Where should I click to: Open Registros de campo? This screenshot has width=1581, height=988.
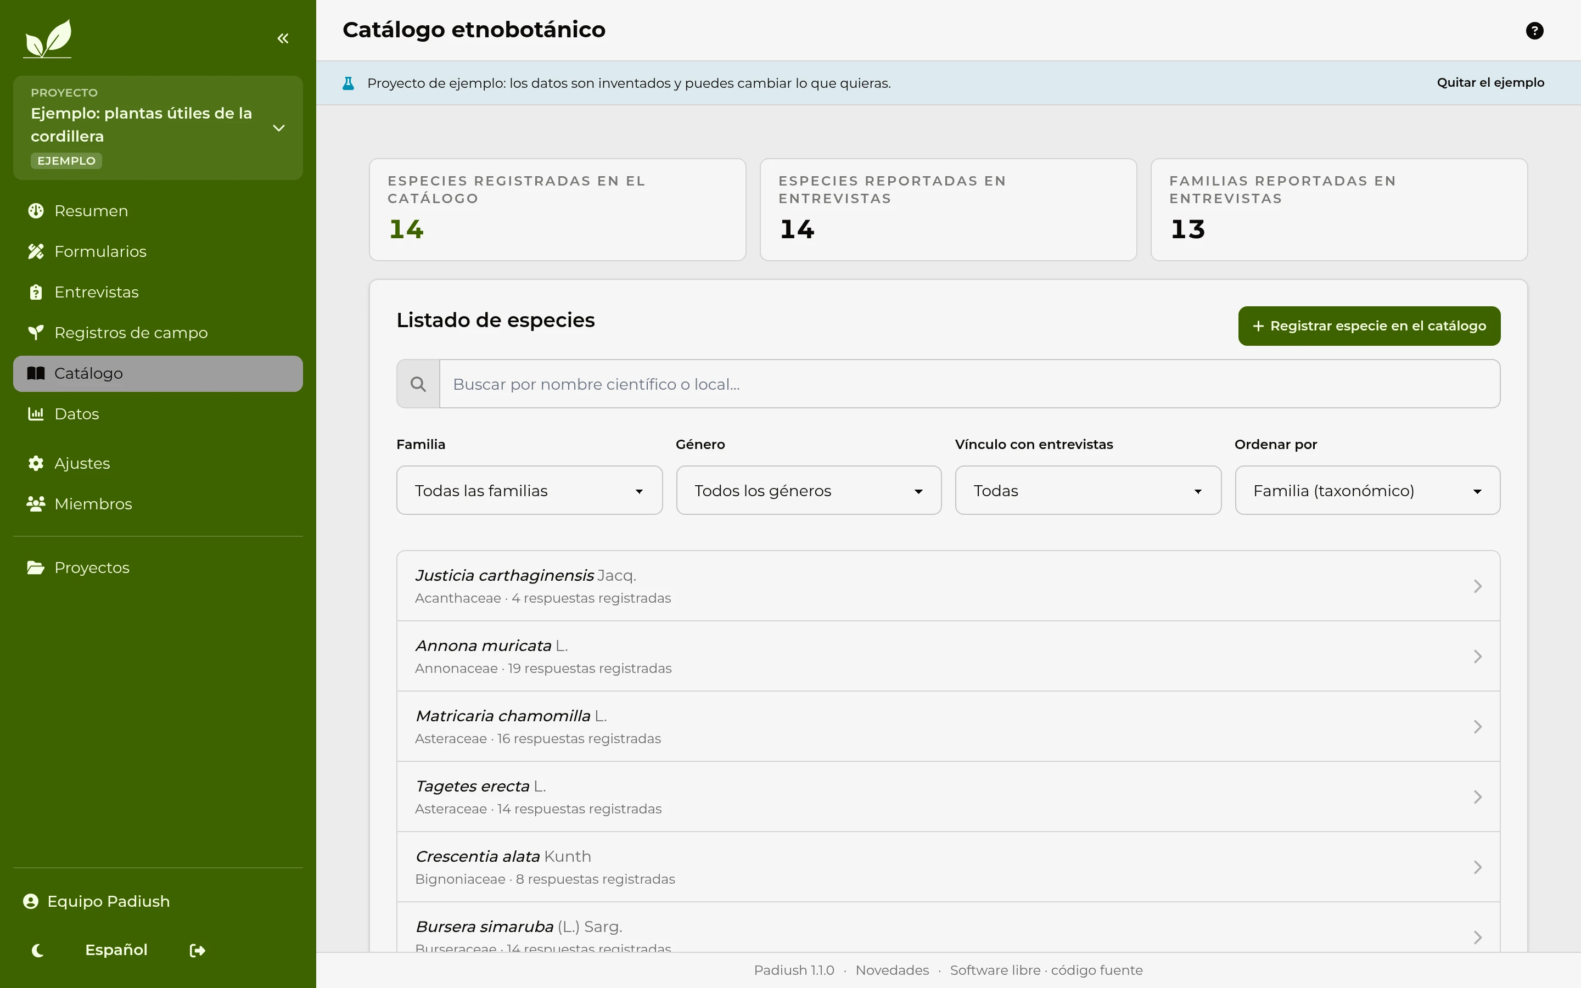[x=158, y=333]
